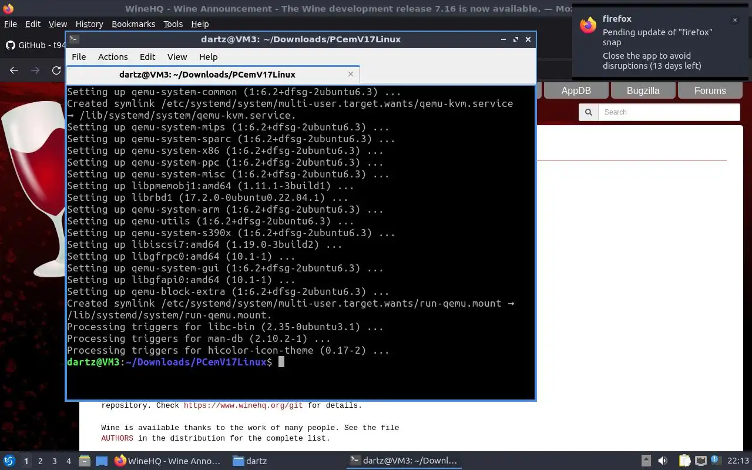Open Firefox Help menu

(200, 24)
